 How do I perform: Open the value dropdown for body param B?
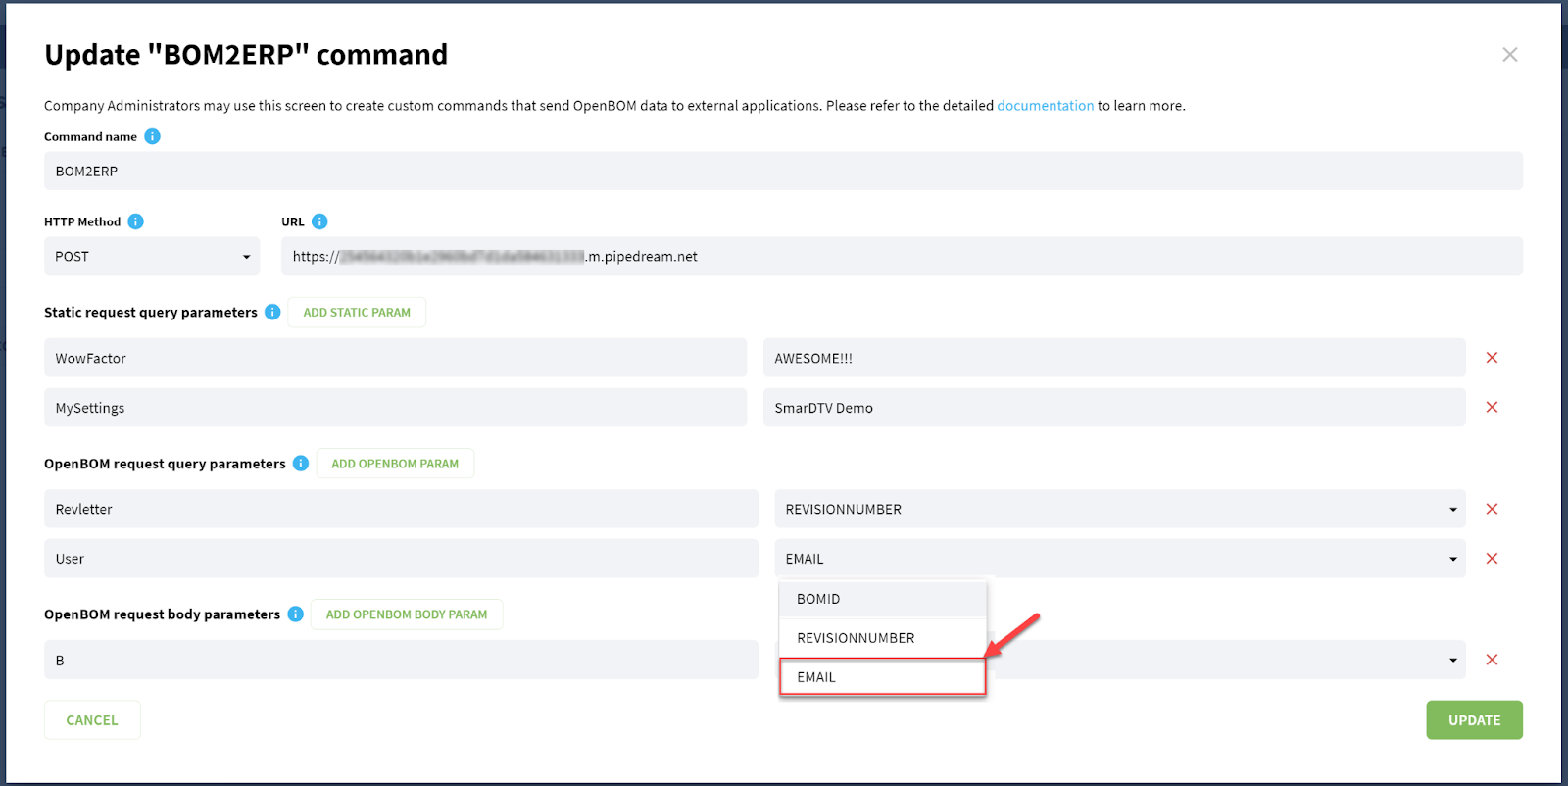click(1229, 660)
